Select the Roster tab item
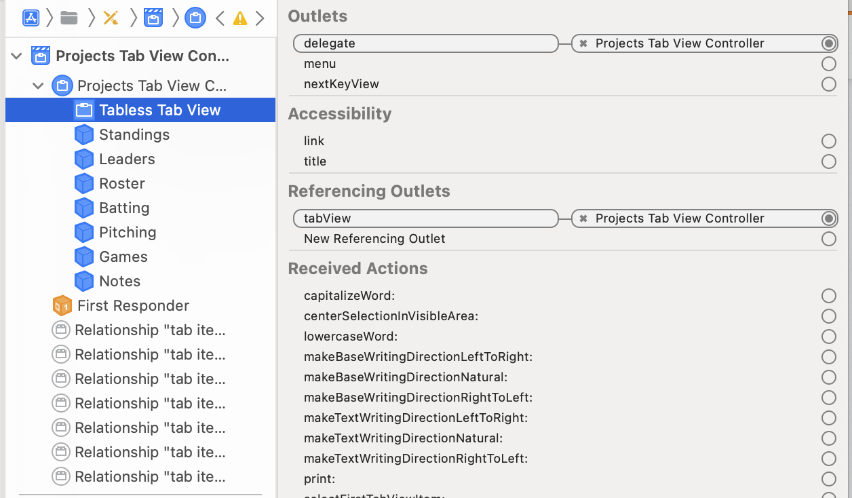 140,183
